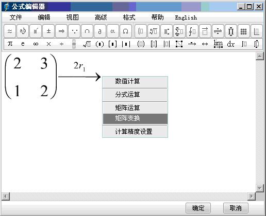Image resolution: width=266 pixels, height=216 pixels.
Task: Switch language using English menu
Action: coord(186,17)
